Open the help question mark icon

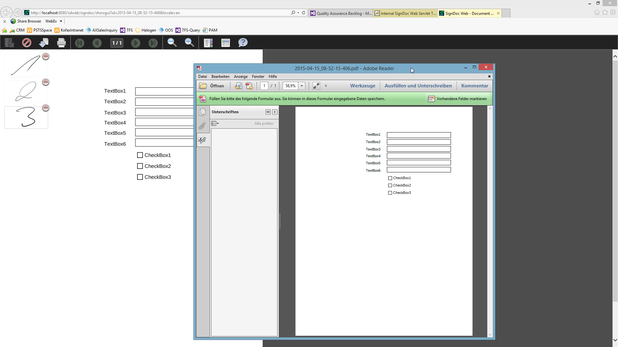243,43
